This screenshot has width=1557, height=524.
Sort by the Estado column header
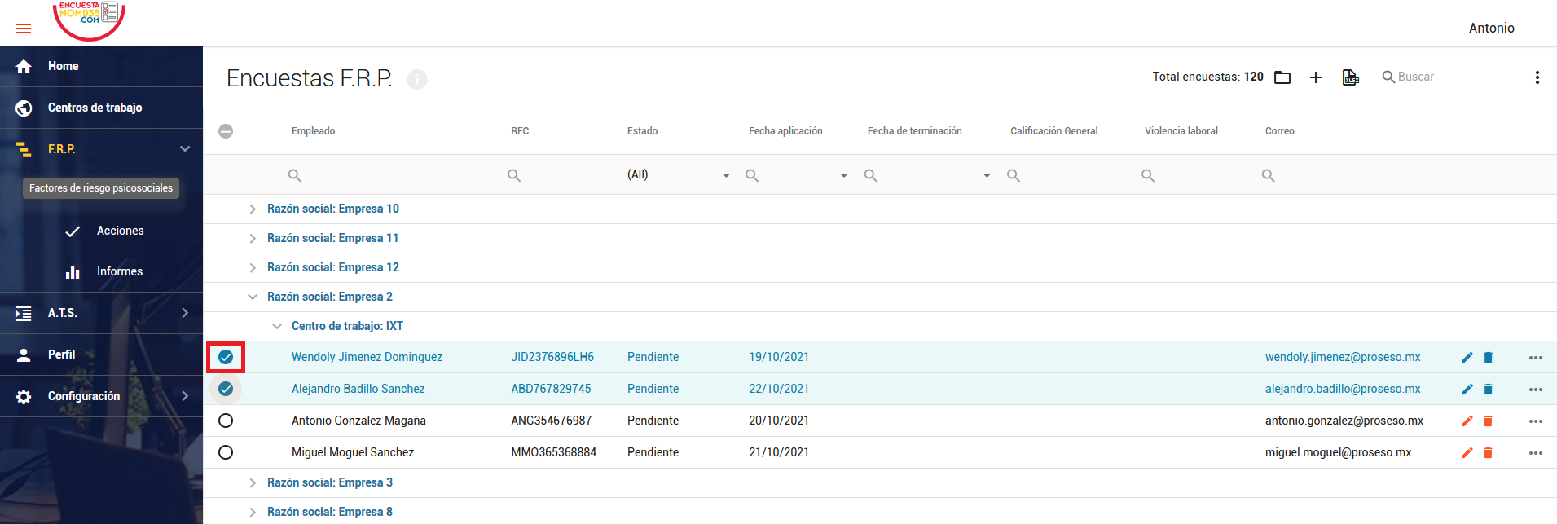click(x=642, y=131)
